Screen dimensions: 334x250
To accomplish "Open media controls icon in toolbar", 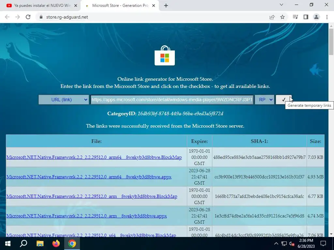I will coord(295,17).
